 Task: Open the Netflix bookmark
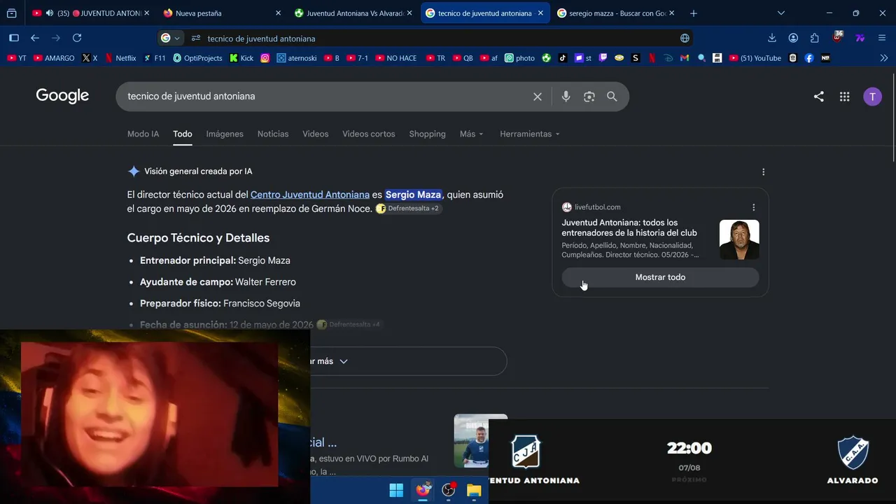tap(120, 58)
